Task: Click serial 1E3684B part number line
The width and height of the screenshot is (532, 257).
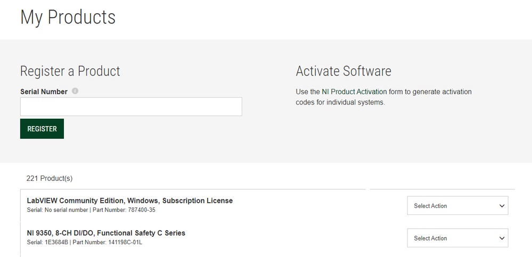Action: pyautogui.click(x=85, y=243)
